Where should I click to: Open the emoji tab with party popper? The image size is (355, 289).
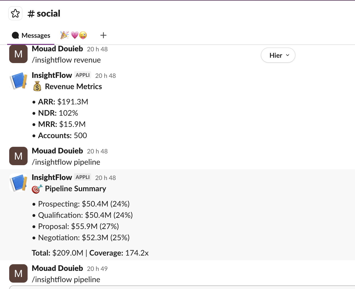point(74,35)
